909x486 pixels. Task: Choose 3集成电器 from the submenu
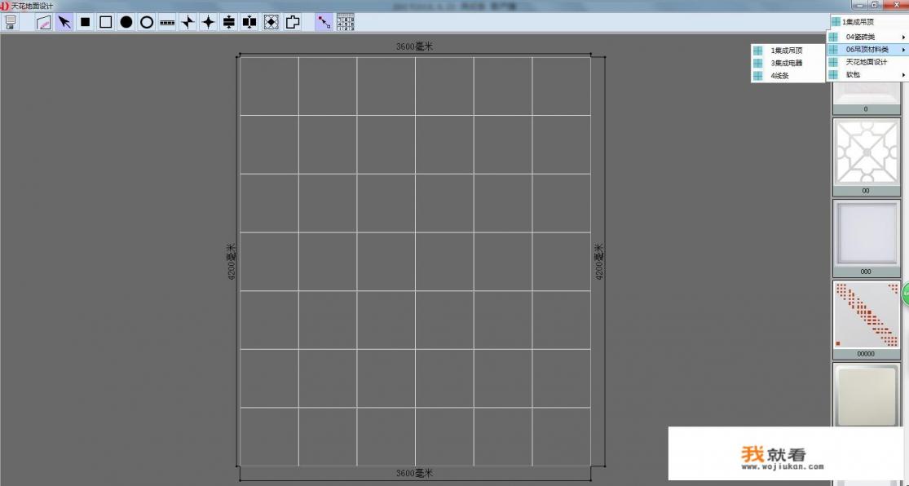click(786, 63)
